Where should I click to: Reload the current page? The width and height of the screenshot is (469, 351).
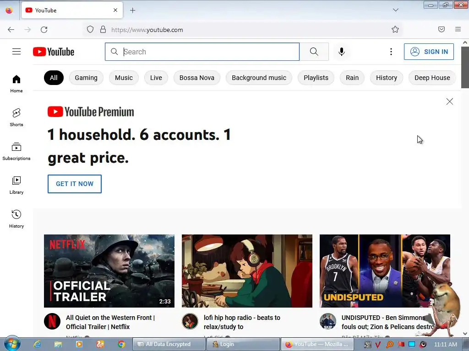pos(44,30)
